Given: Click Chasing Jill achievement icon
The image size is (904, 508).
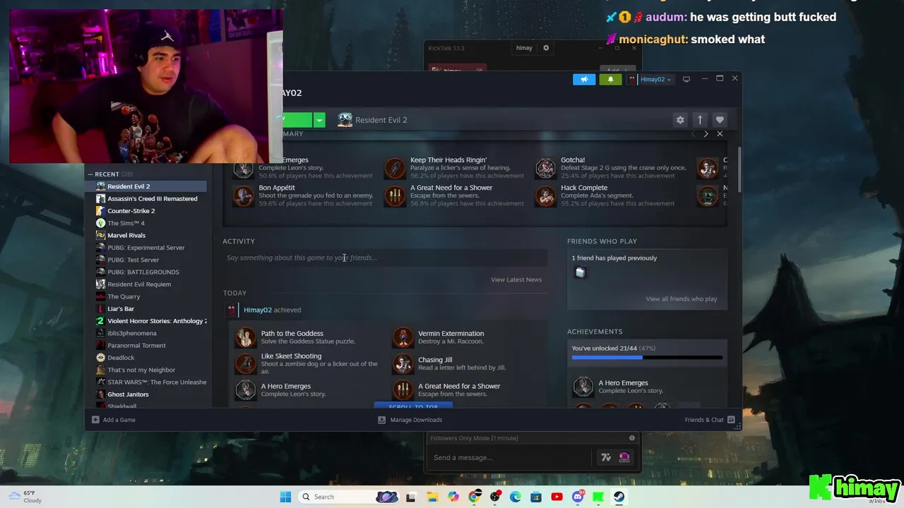Looking at the screenshot, I should pyautogui.click(x=403, y=363).
